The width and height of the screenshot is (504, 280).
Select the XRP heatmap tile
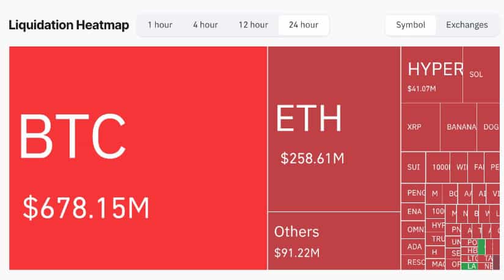tap(420, 127)
